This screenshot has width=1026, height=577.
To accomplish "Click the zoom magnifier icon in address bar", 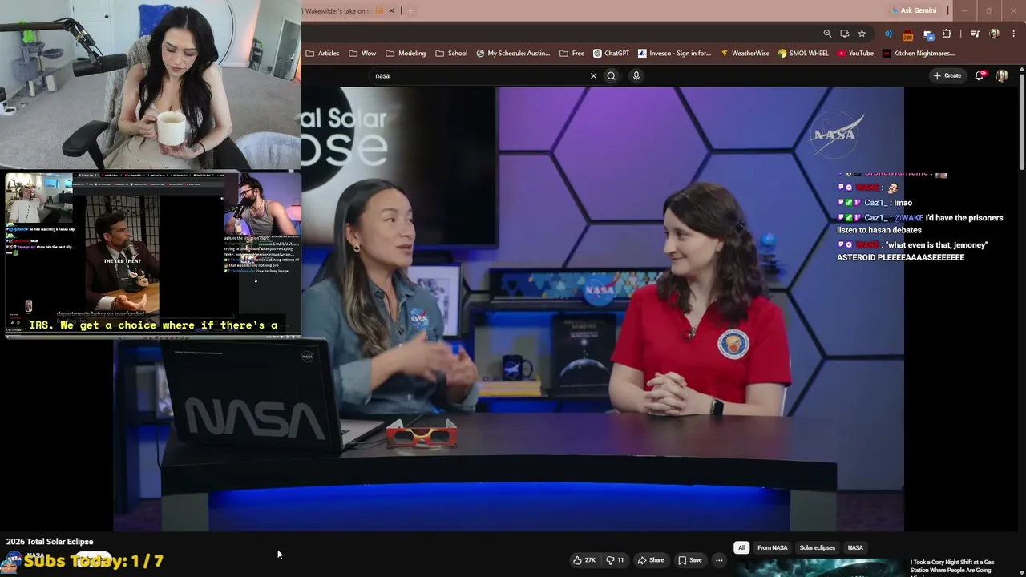I will pos(827,34).
